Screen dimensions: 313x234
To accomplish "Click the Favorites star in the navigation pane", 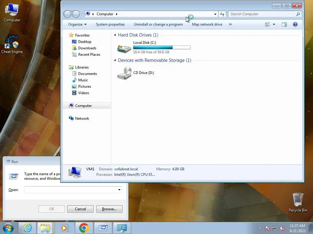I will [x=71, y=35].
